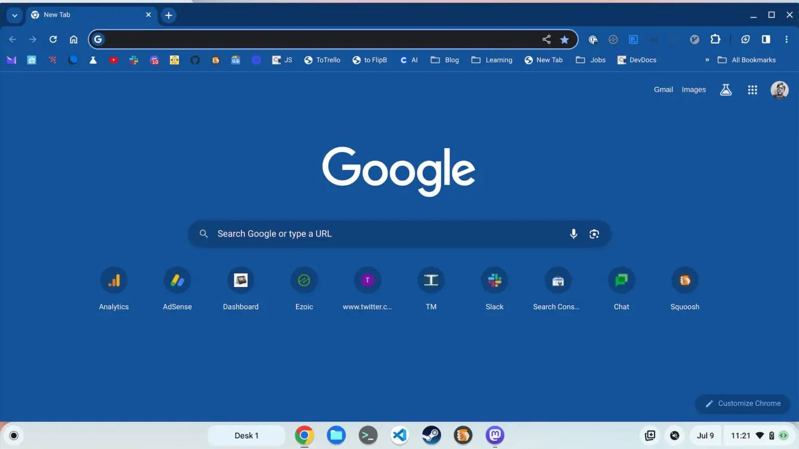Open the Jul 9 calendar date in tray
The width and height of the screenshot is (799, 449).
[x=705, y=435]
